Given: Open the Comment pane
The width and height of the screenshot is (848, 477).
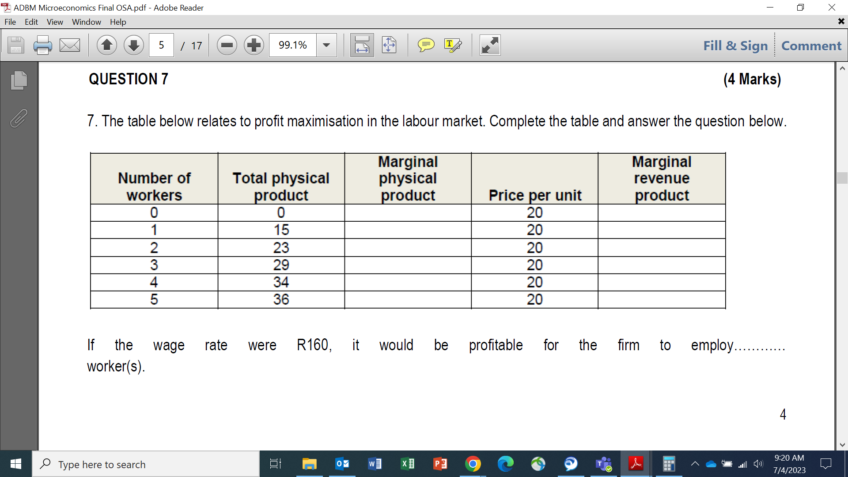Looking at the screenshot, I should (x=811, y=45).
